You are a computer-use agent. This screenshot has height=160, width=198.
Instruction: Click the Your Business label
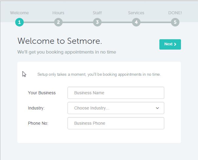click(x=42, y=93)
